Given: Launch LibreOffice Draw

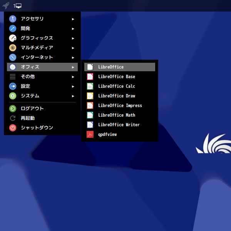Looking at the screenshot, I should 120,96.
